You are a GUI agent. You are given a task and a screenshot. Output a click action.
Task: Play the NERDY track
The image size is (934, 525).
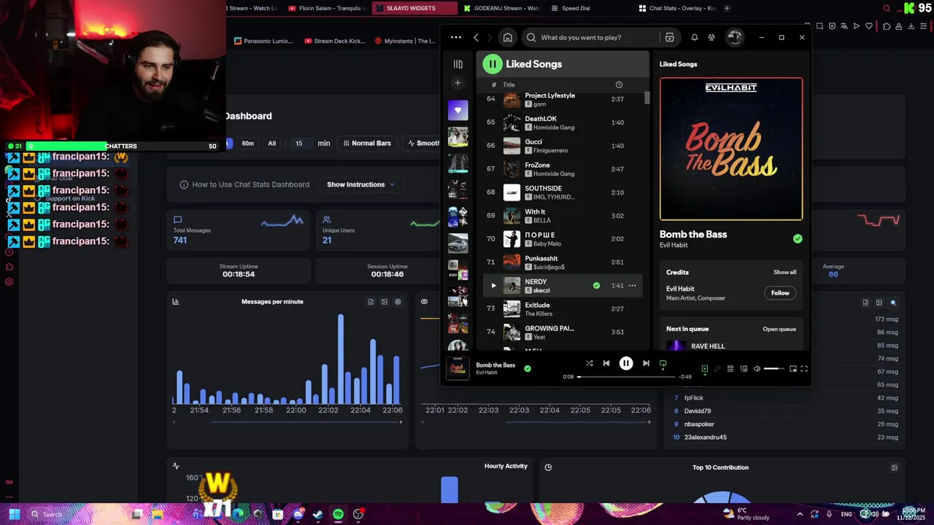493,285
